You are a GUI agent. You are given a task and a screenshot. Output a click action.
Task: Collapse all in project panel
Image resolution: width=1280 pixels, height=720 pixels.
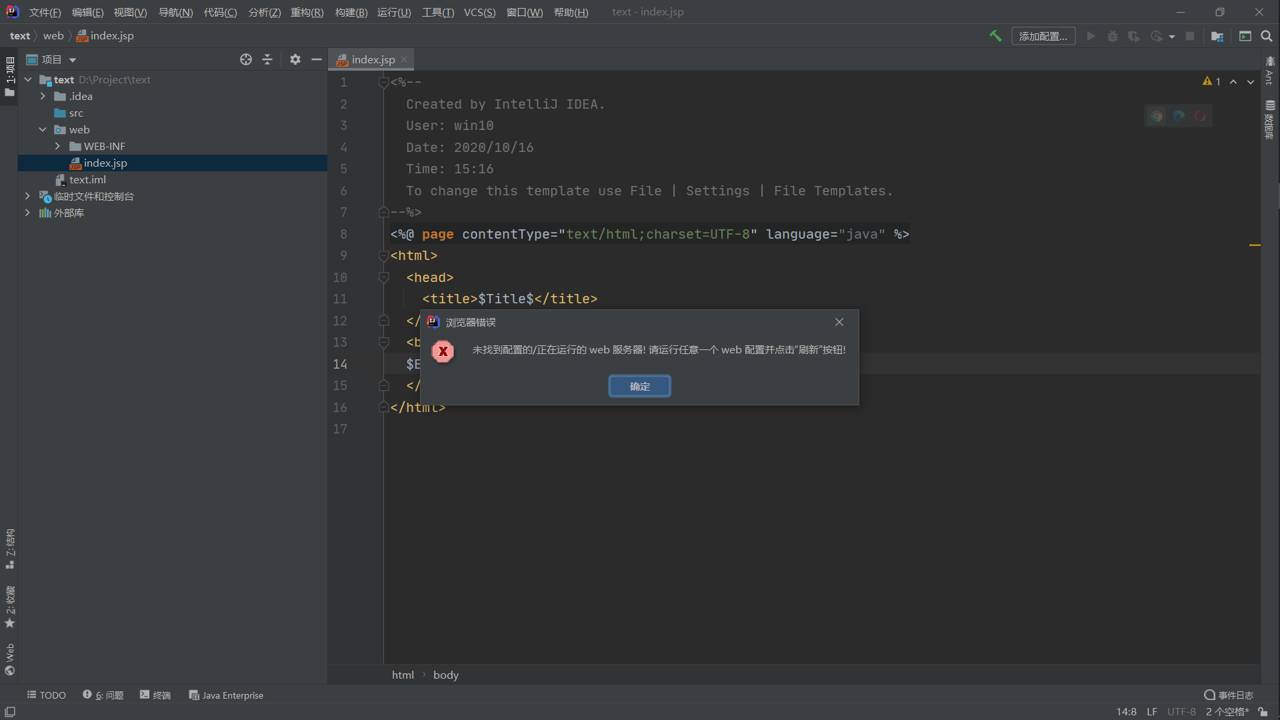(267, 59)
